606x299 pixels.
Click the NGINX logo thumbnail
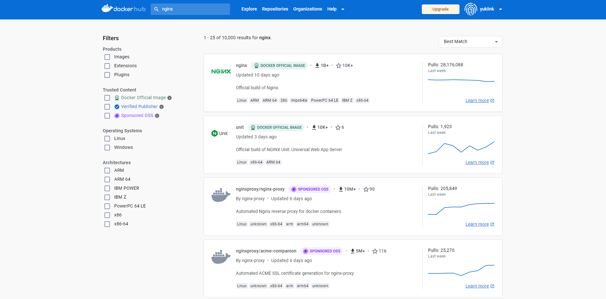click(x=221, y=71)
